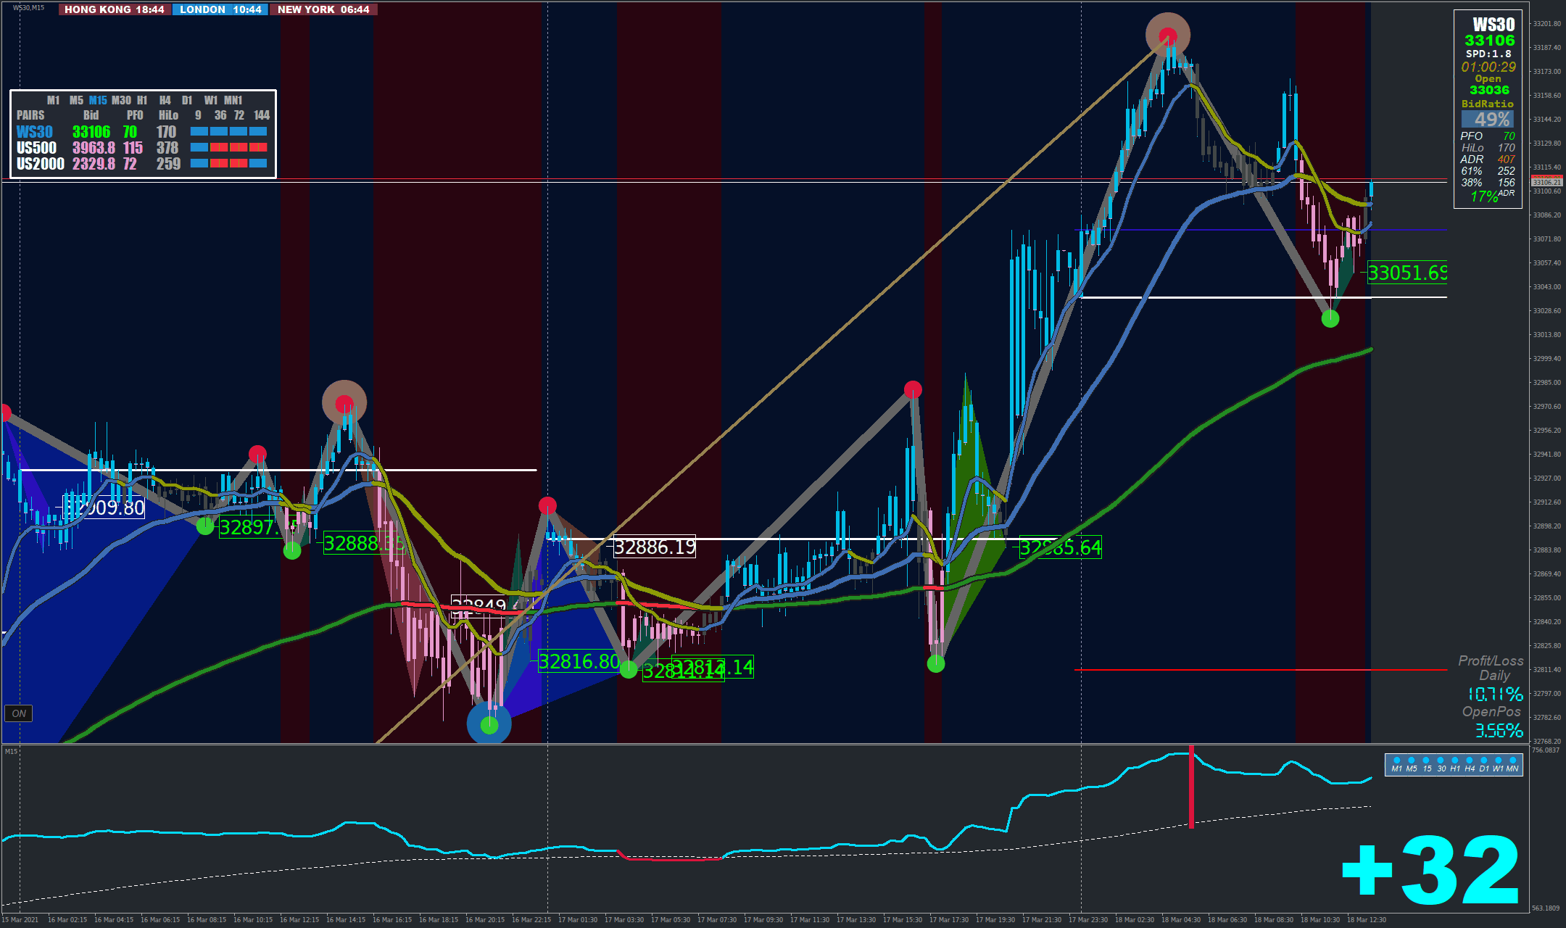
Task: Click the red swing-high circle marker at chart top
Action: pyautogui.click(x=1167, y=35)
